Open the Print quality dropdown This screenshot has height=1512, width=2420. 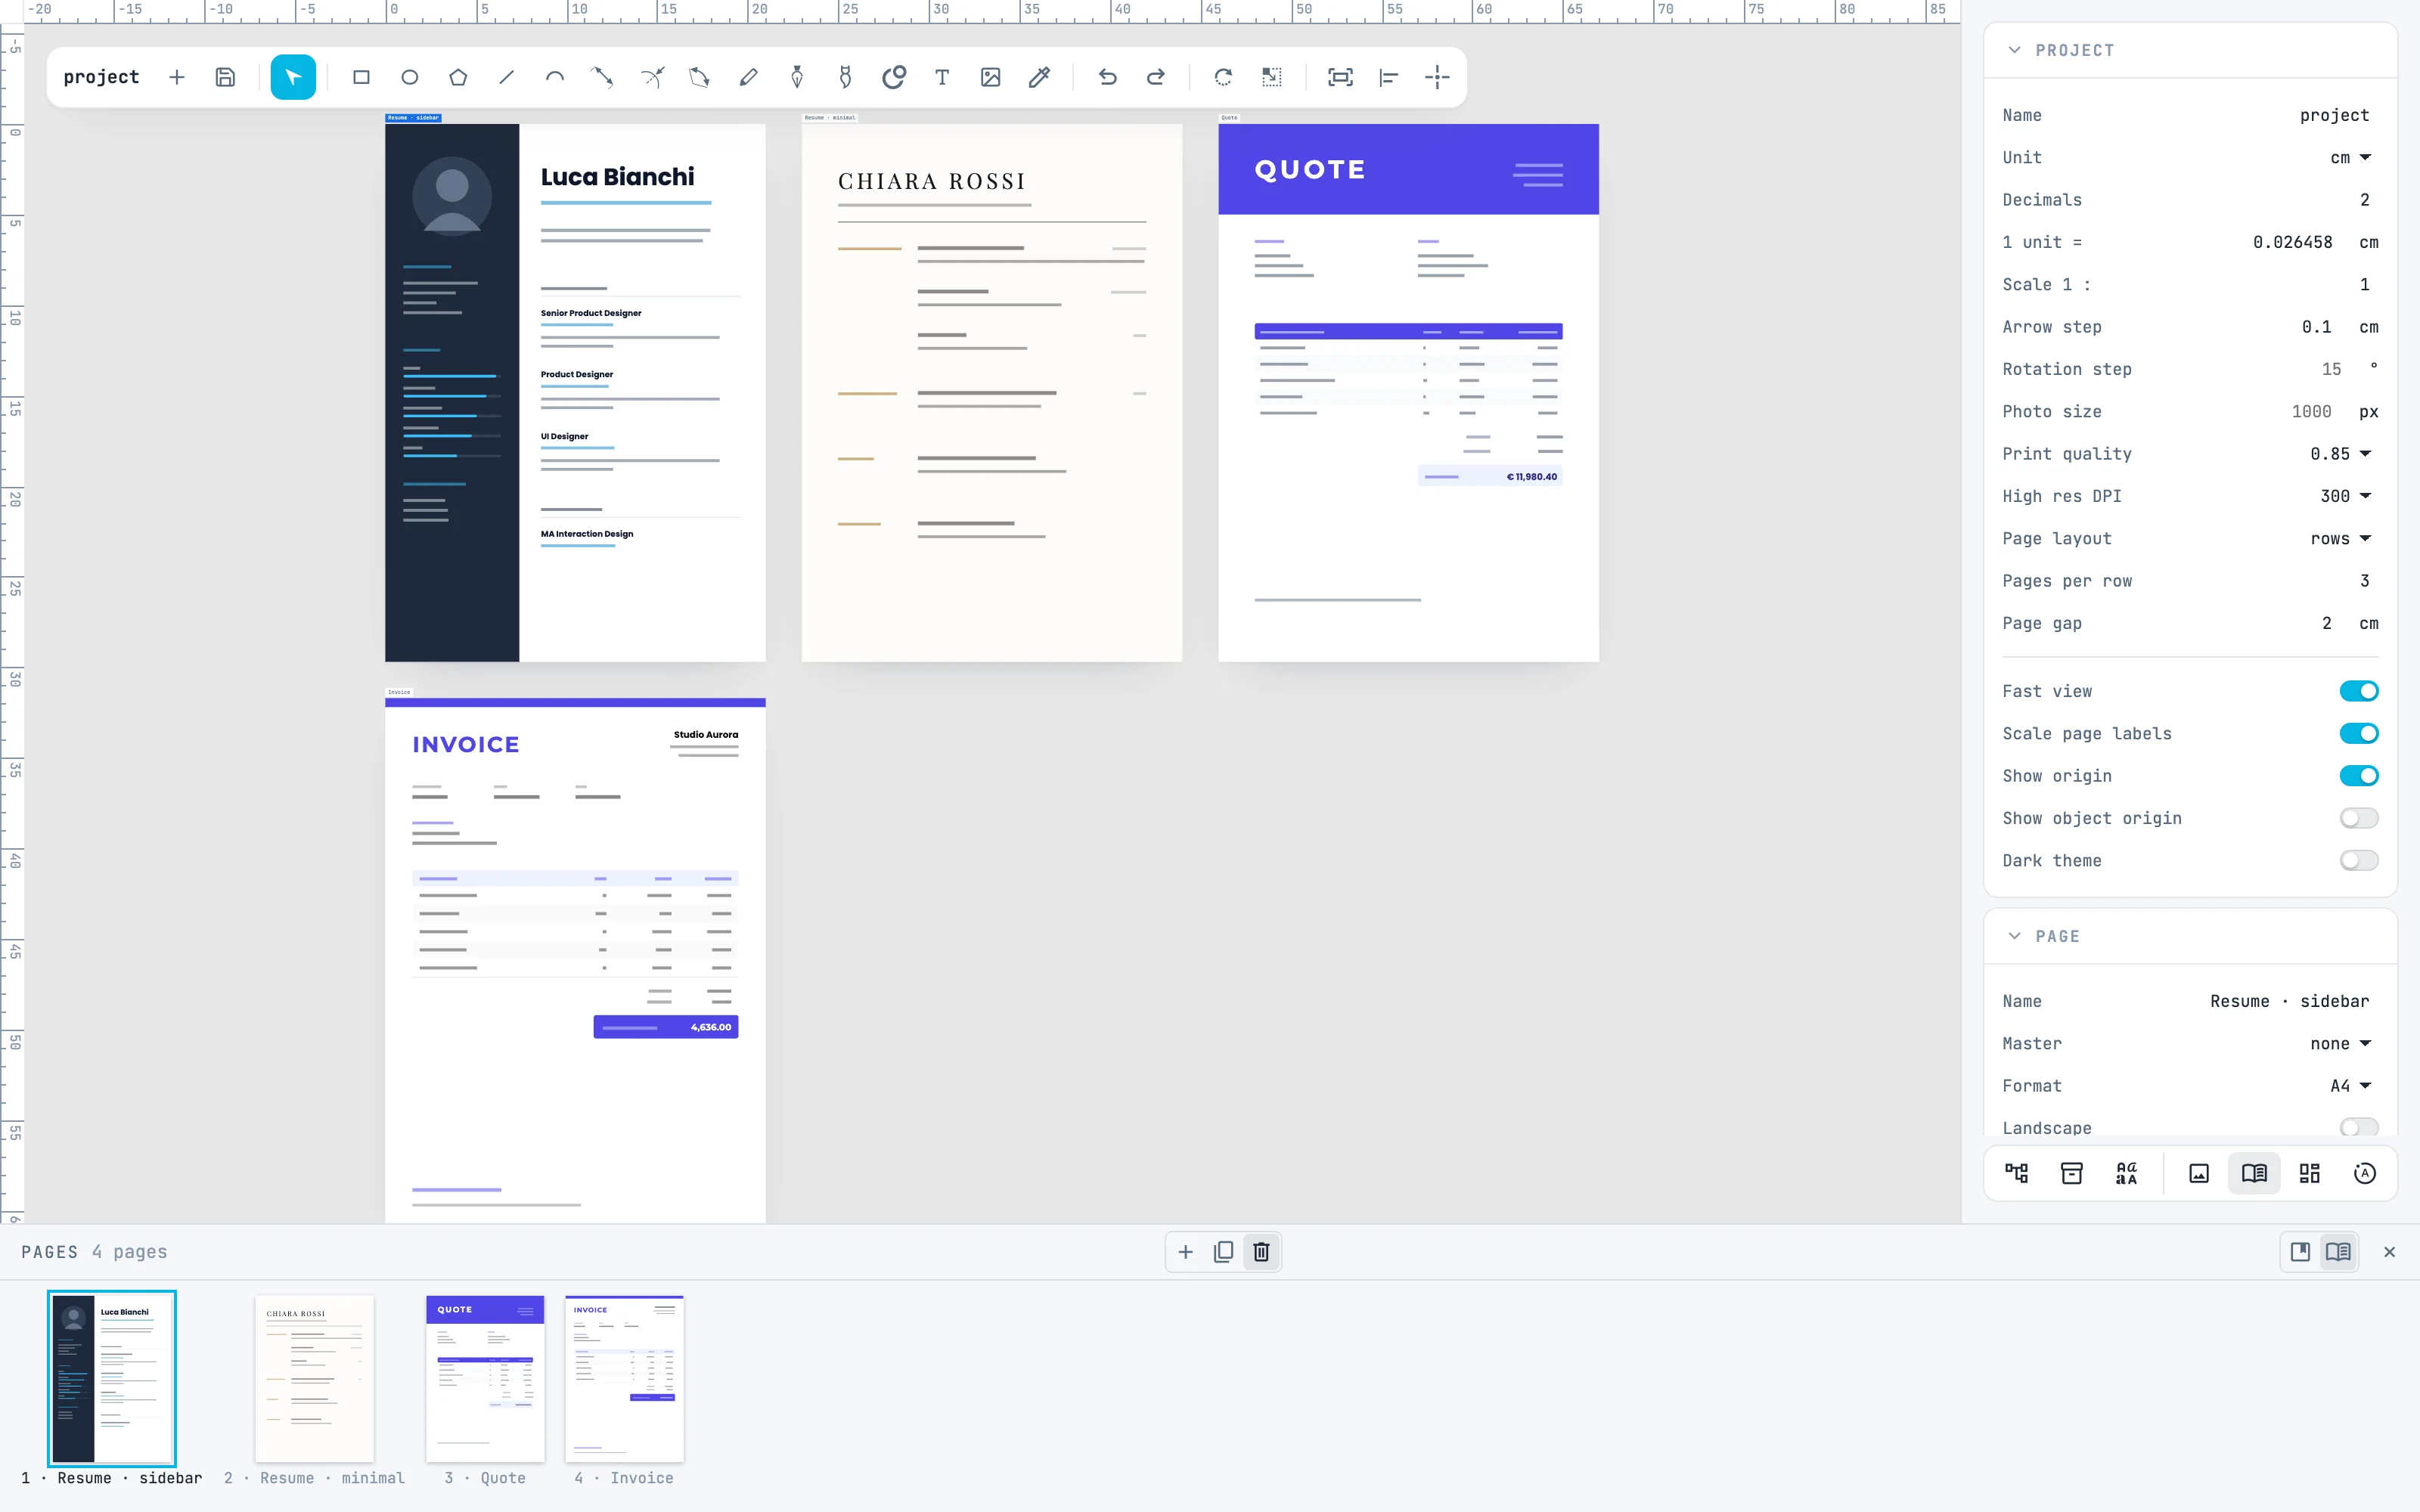[2341, 454]
